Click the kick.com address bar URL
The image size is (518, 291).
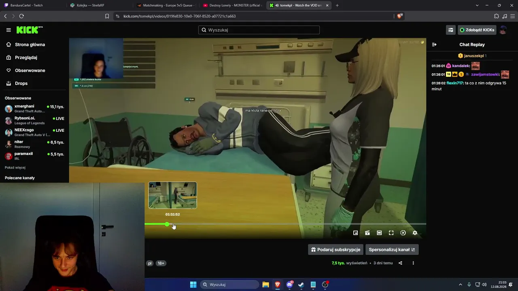tap(180, 16)
